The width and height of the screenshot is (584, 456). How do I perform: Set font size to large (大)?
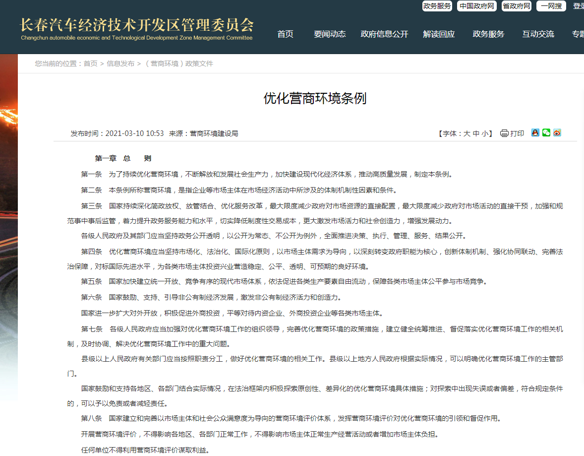[x=467, y=133]
